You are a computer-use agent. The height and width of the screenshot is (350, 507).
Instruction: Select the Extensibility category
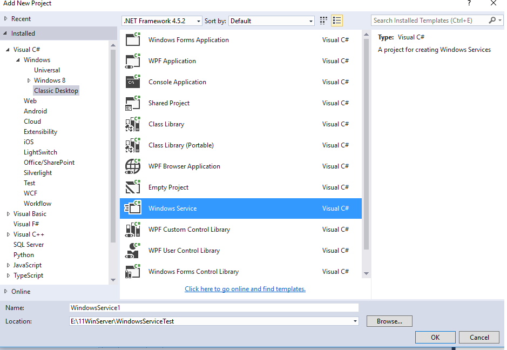(x=40, y=132)
